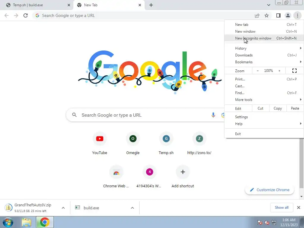Click the three-dot Chrome menu icon
This screenshot has width=304, height=228.
297,15
